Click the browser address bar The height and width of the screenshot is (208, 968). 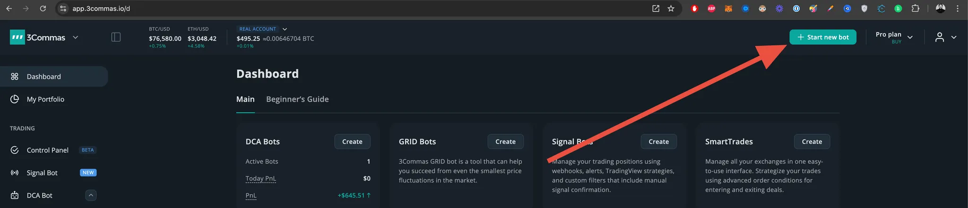click(331, 9)
